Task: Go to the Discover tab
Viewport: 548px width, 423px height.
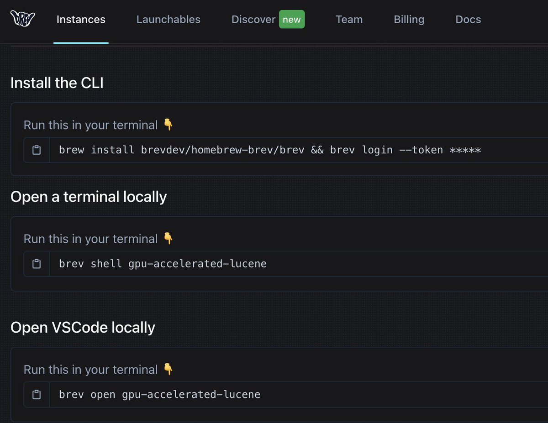Action: (253, 20)
